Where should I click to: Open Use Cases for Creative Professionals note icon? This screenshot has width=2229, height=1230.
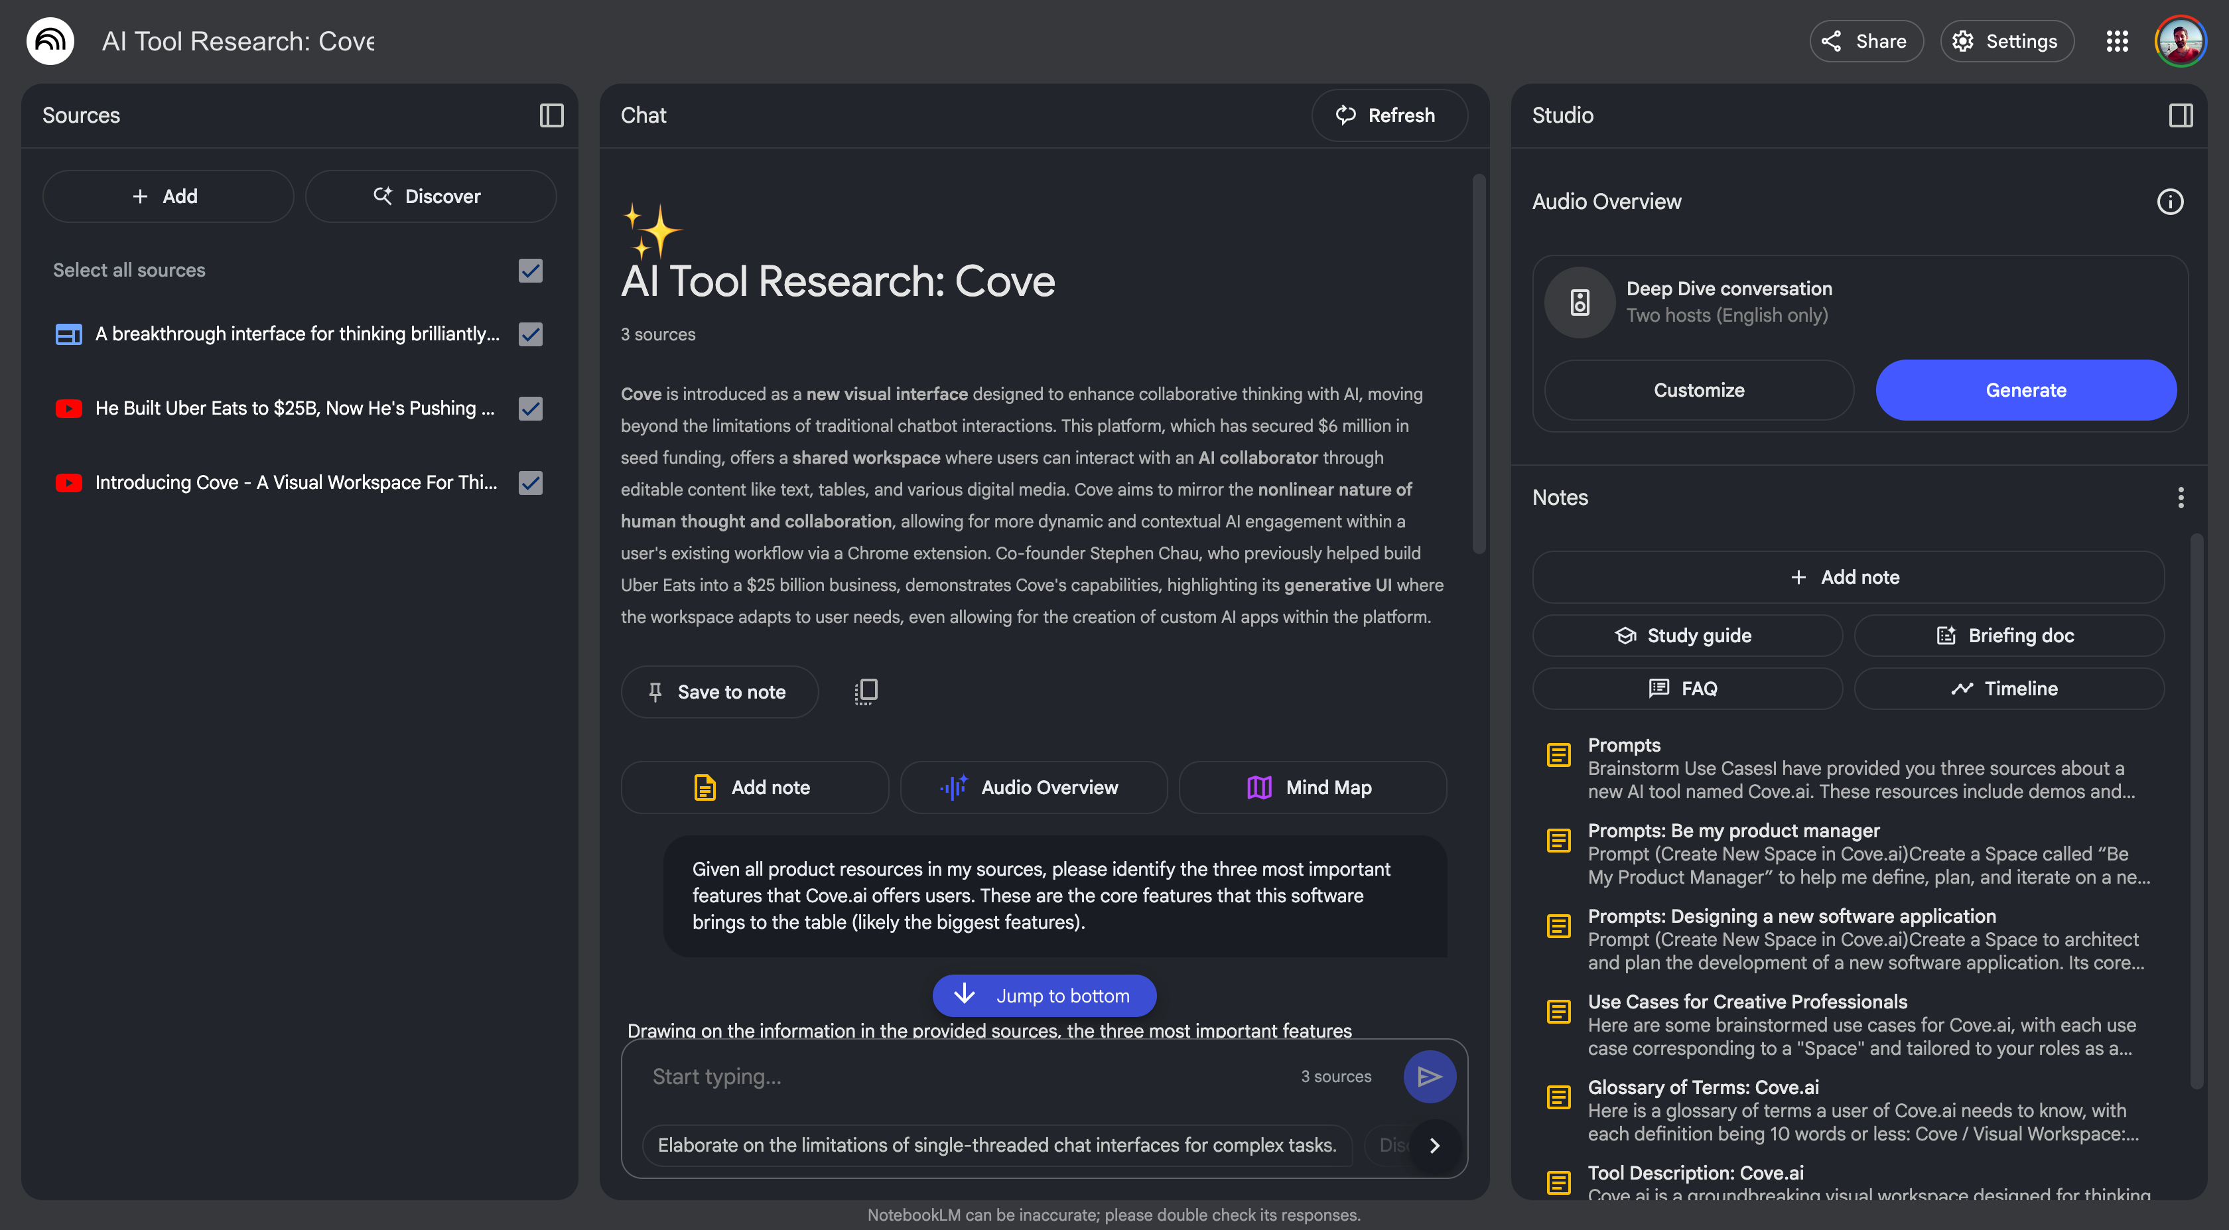coord(1558,1012)
